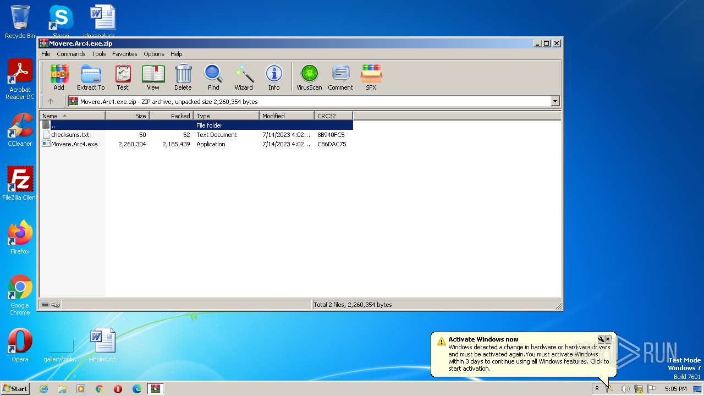The width and height of the screenshot is (704, 396).
Task: Run the Test archive tool
Action: (x=123, y=77)
